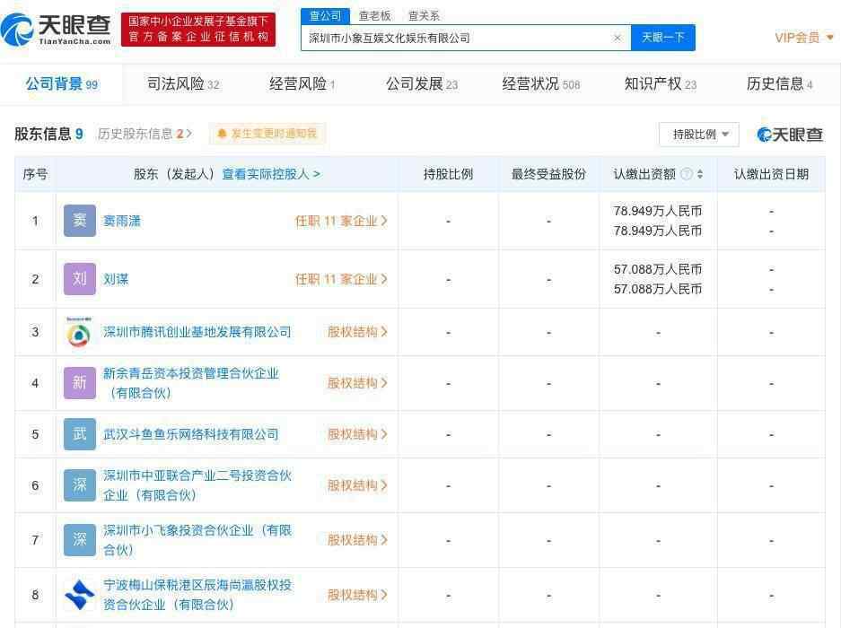This screenshot has height=628, width=841.
Task: Open 查看实际控股人 link
Action: [271, 174]
